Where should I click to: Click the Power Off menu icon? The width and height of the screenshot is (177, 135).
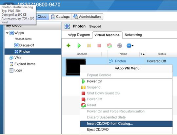coord(84,99)
